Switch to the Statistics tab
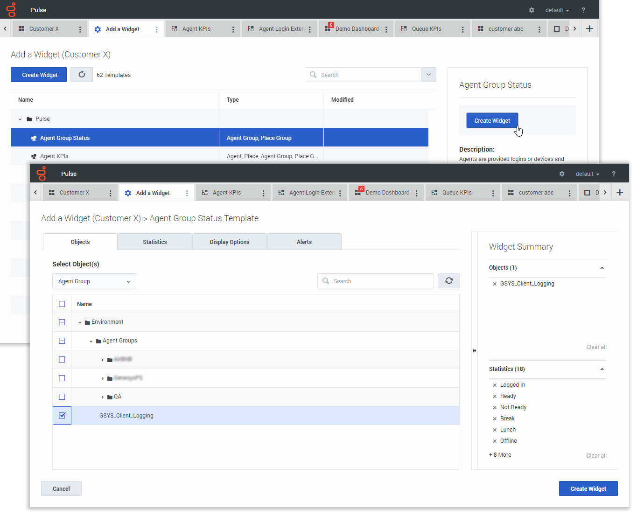 tap(155, 242)
